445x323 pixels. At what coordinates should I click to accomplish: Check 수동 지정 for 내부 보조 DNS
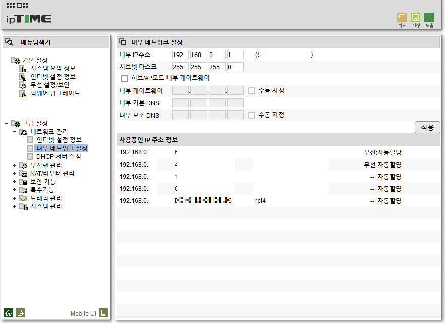(x=251, y=115)
